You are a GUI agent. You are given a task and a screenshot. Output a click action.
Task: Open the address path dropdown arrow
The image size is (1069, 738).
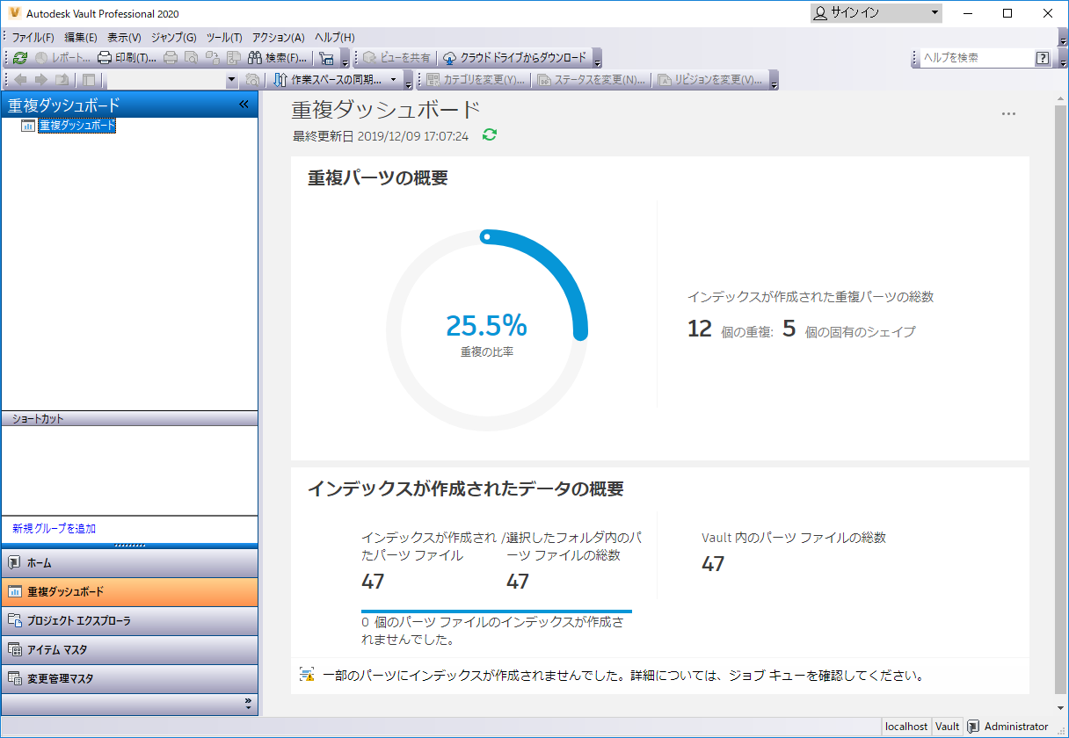coord(232,80)
